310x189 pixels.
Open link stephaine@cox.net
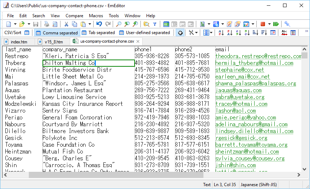pos(240,70)
